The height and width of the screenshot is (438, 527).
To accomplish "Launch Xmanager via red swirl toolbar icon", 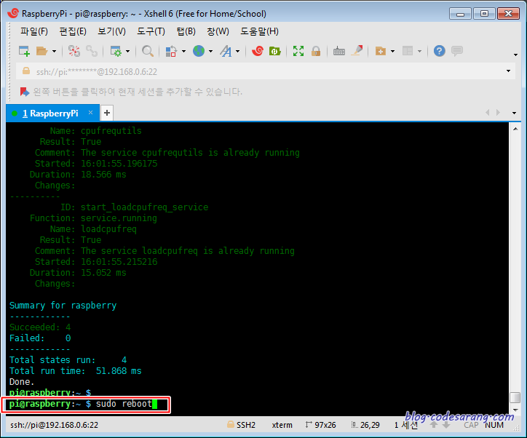I will [258, 51].
